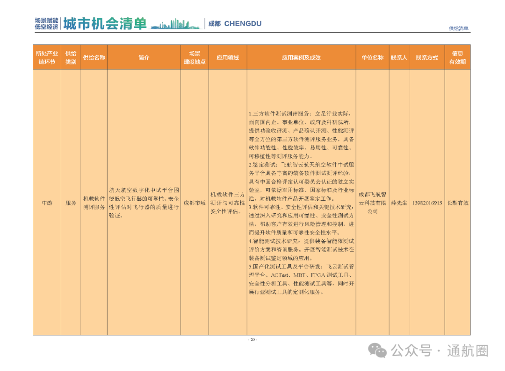Click case item '5.国产化测试工具及平台研发'
Viewport: 505px width, 371px height.
click(301, 279)
